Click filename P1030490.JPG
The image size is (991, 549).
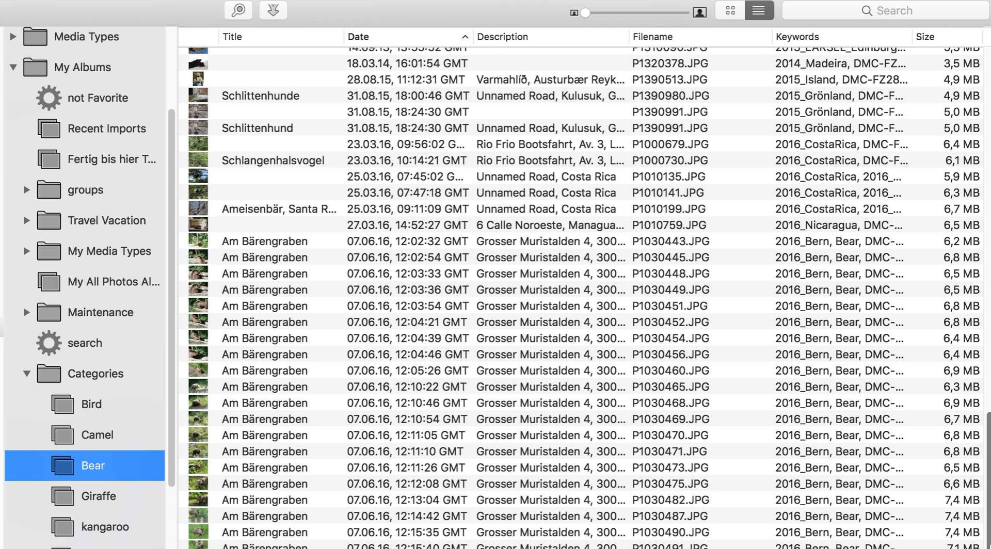(x=670, y=532)
